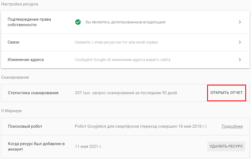Click 'Вы являетесь делегированным владельцем' status text
The image size is (251, 159).
(x=125, y=22)
